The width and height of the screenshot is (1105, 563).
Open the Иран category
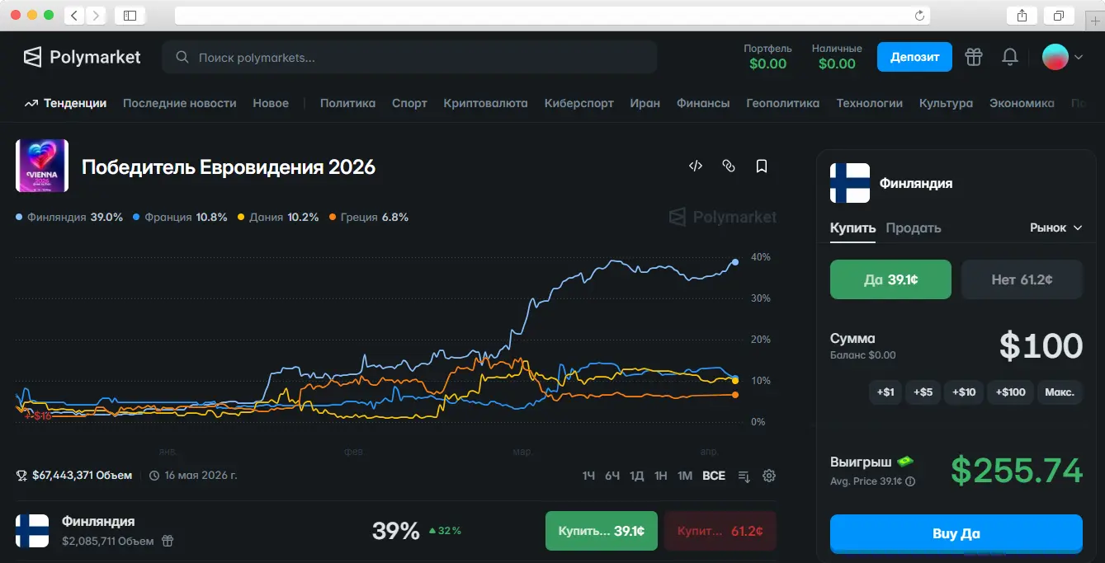(645, 103)
